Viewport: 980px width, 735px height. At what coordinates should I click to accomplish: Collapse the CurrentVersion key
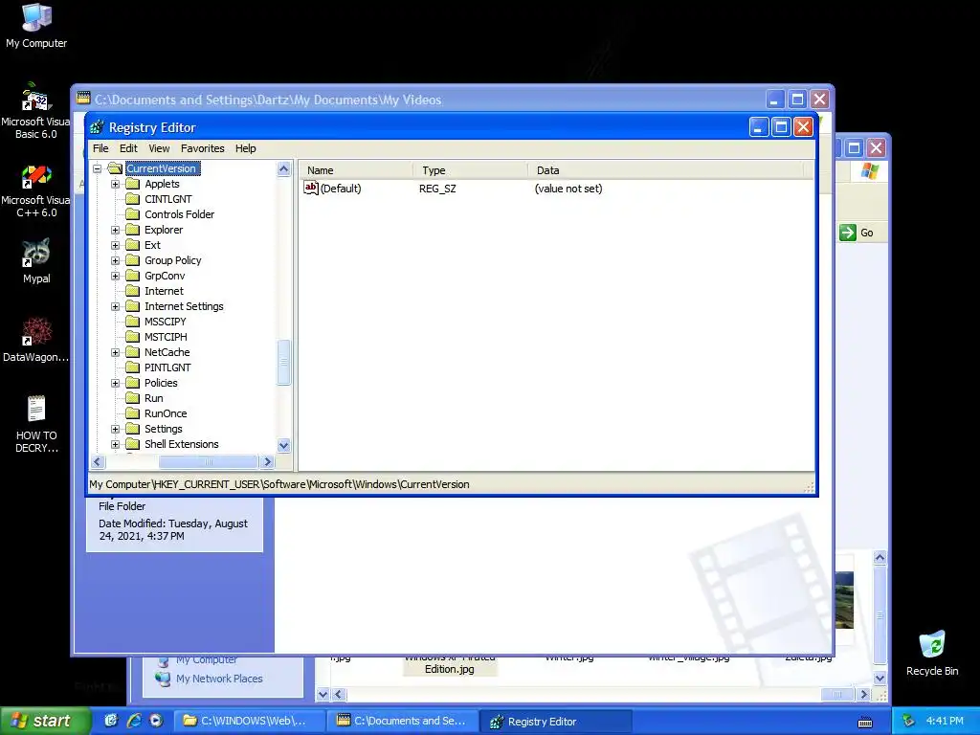98,168
